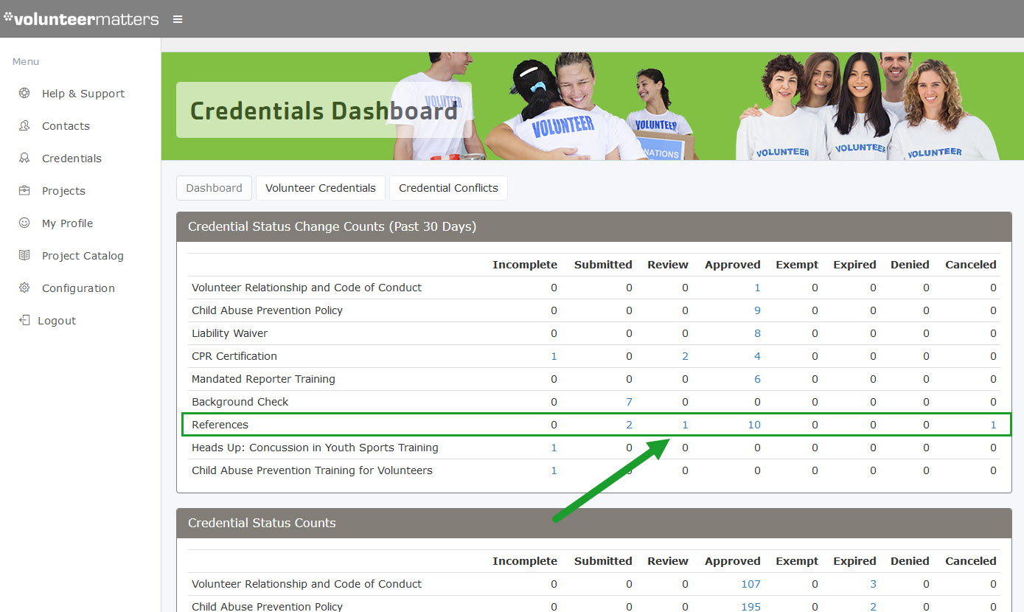Open Incomplete count 1 for CPR Certification
The width and height of the screenshot is (1024, 612).
coord(554,356)
